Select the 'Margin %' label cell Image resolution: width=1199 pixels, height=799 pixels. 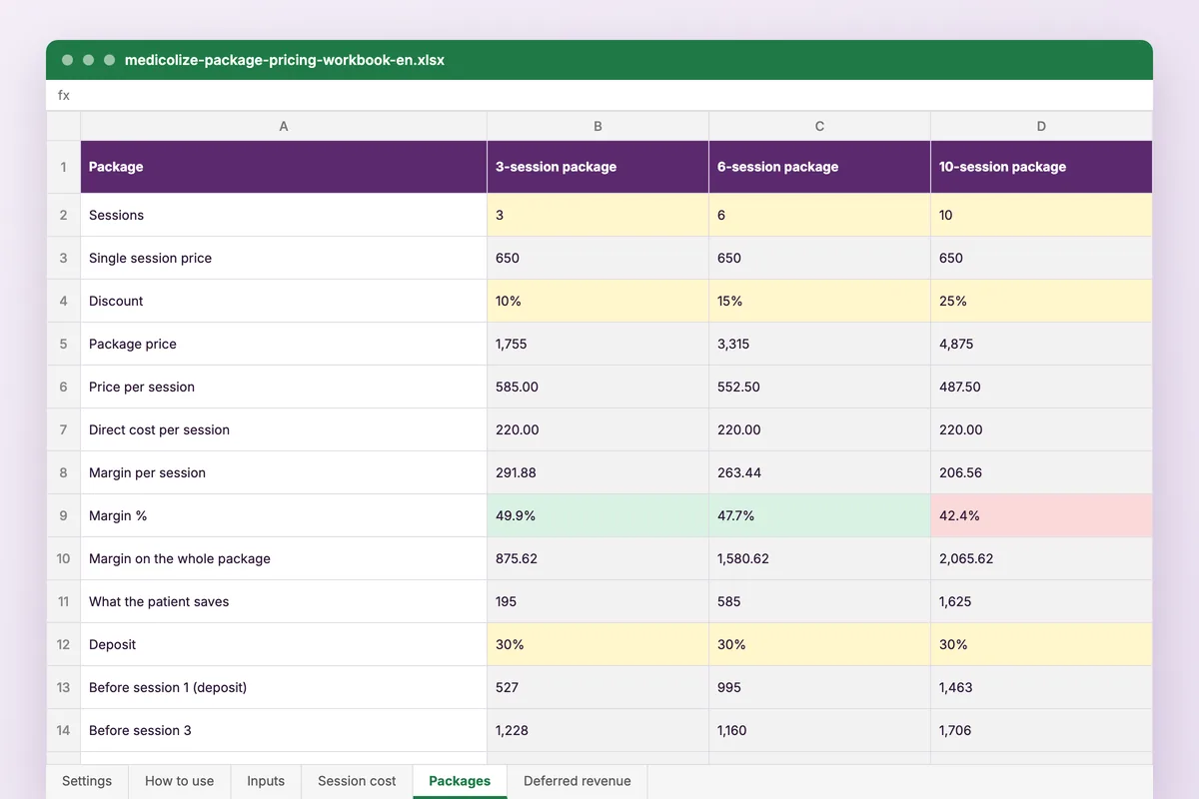tap(284, 515)
